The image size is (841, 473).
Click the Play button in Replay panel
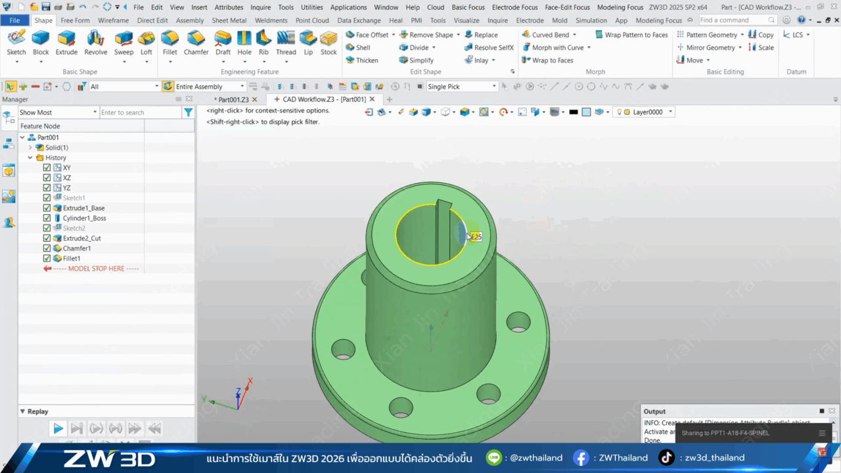click(x=58, y=428)
